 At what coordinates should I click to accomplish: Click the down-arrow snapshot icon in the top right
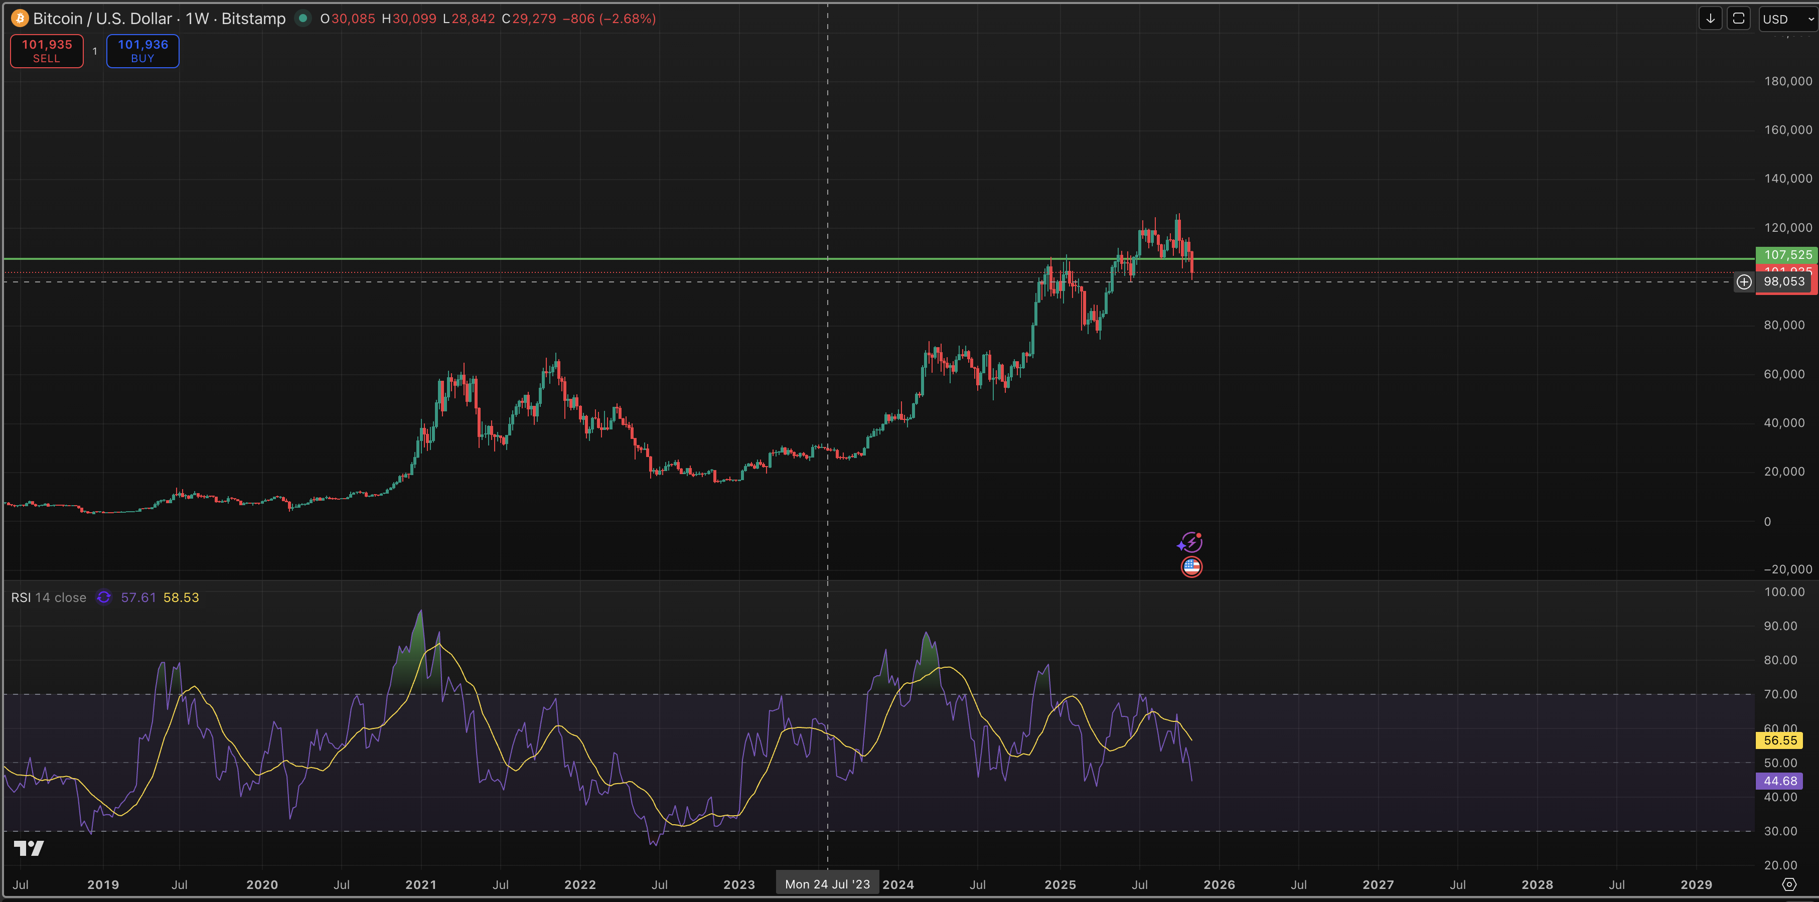point(1710,19)
